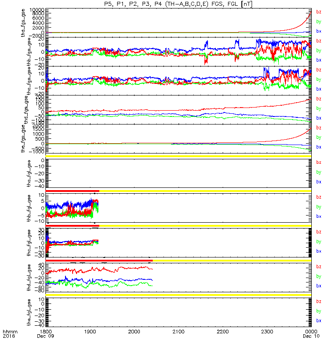Click the '2000' time axis tick label
334x357 pixels.
coord(134,332)
